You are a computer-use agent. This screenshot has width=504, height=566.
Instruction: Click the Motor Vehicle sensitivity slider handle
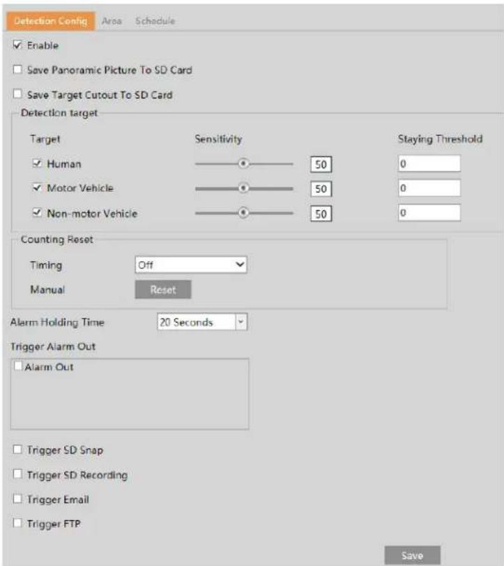243,188
